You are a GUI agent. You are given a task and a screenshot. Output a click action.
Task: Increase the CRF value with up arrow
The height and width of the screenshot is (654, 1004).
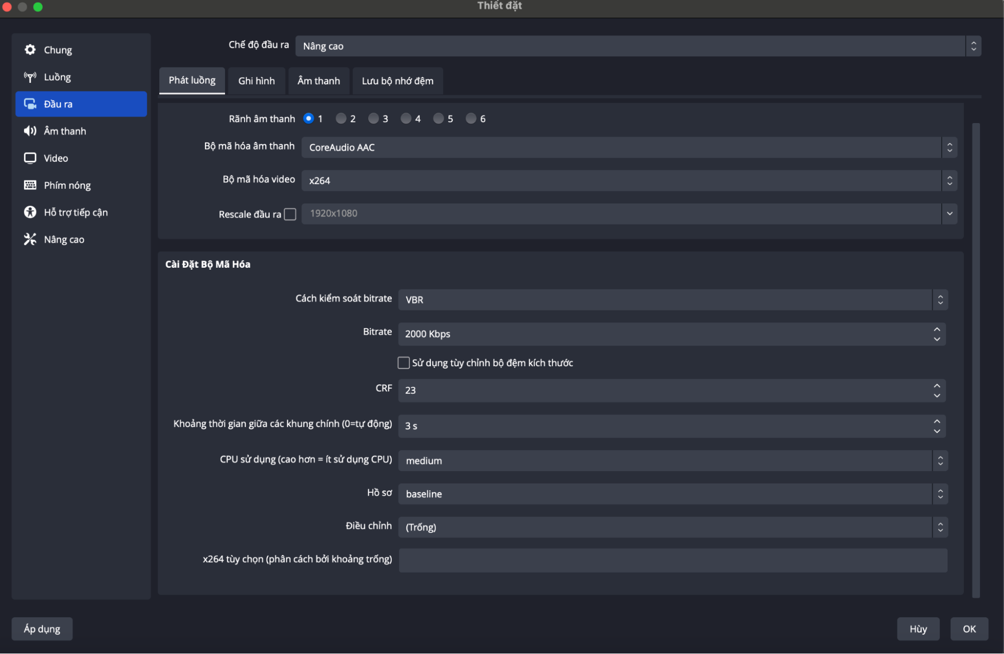tap(937, 386)
